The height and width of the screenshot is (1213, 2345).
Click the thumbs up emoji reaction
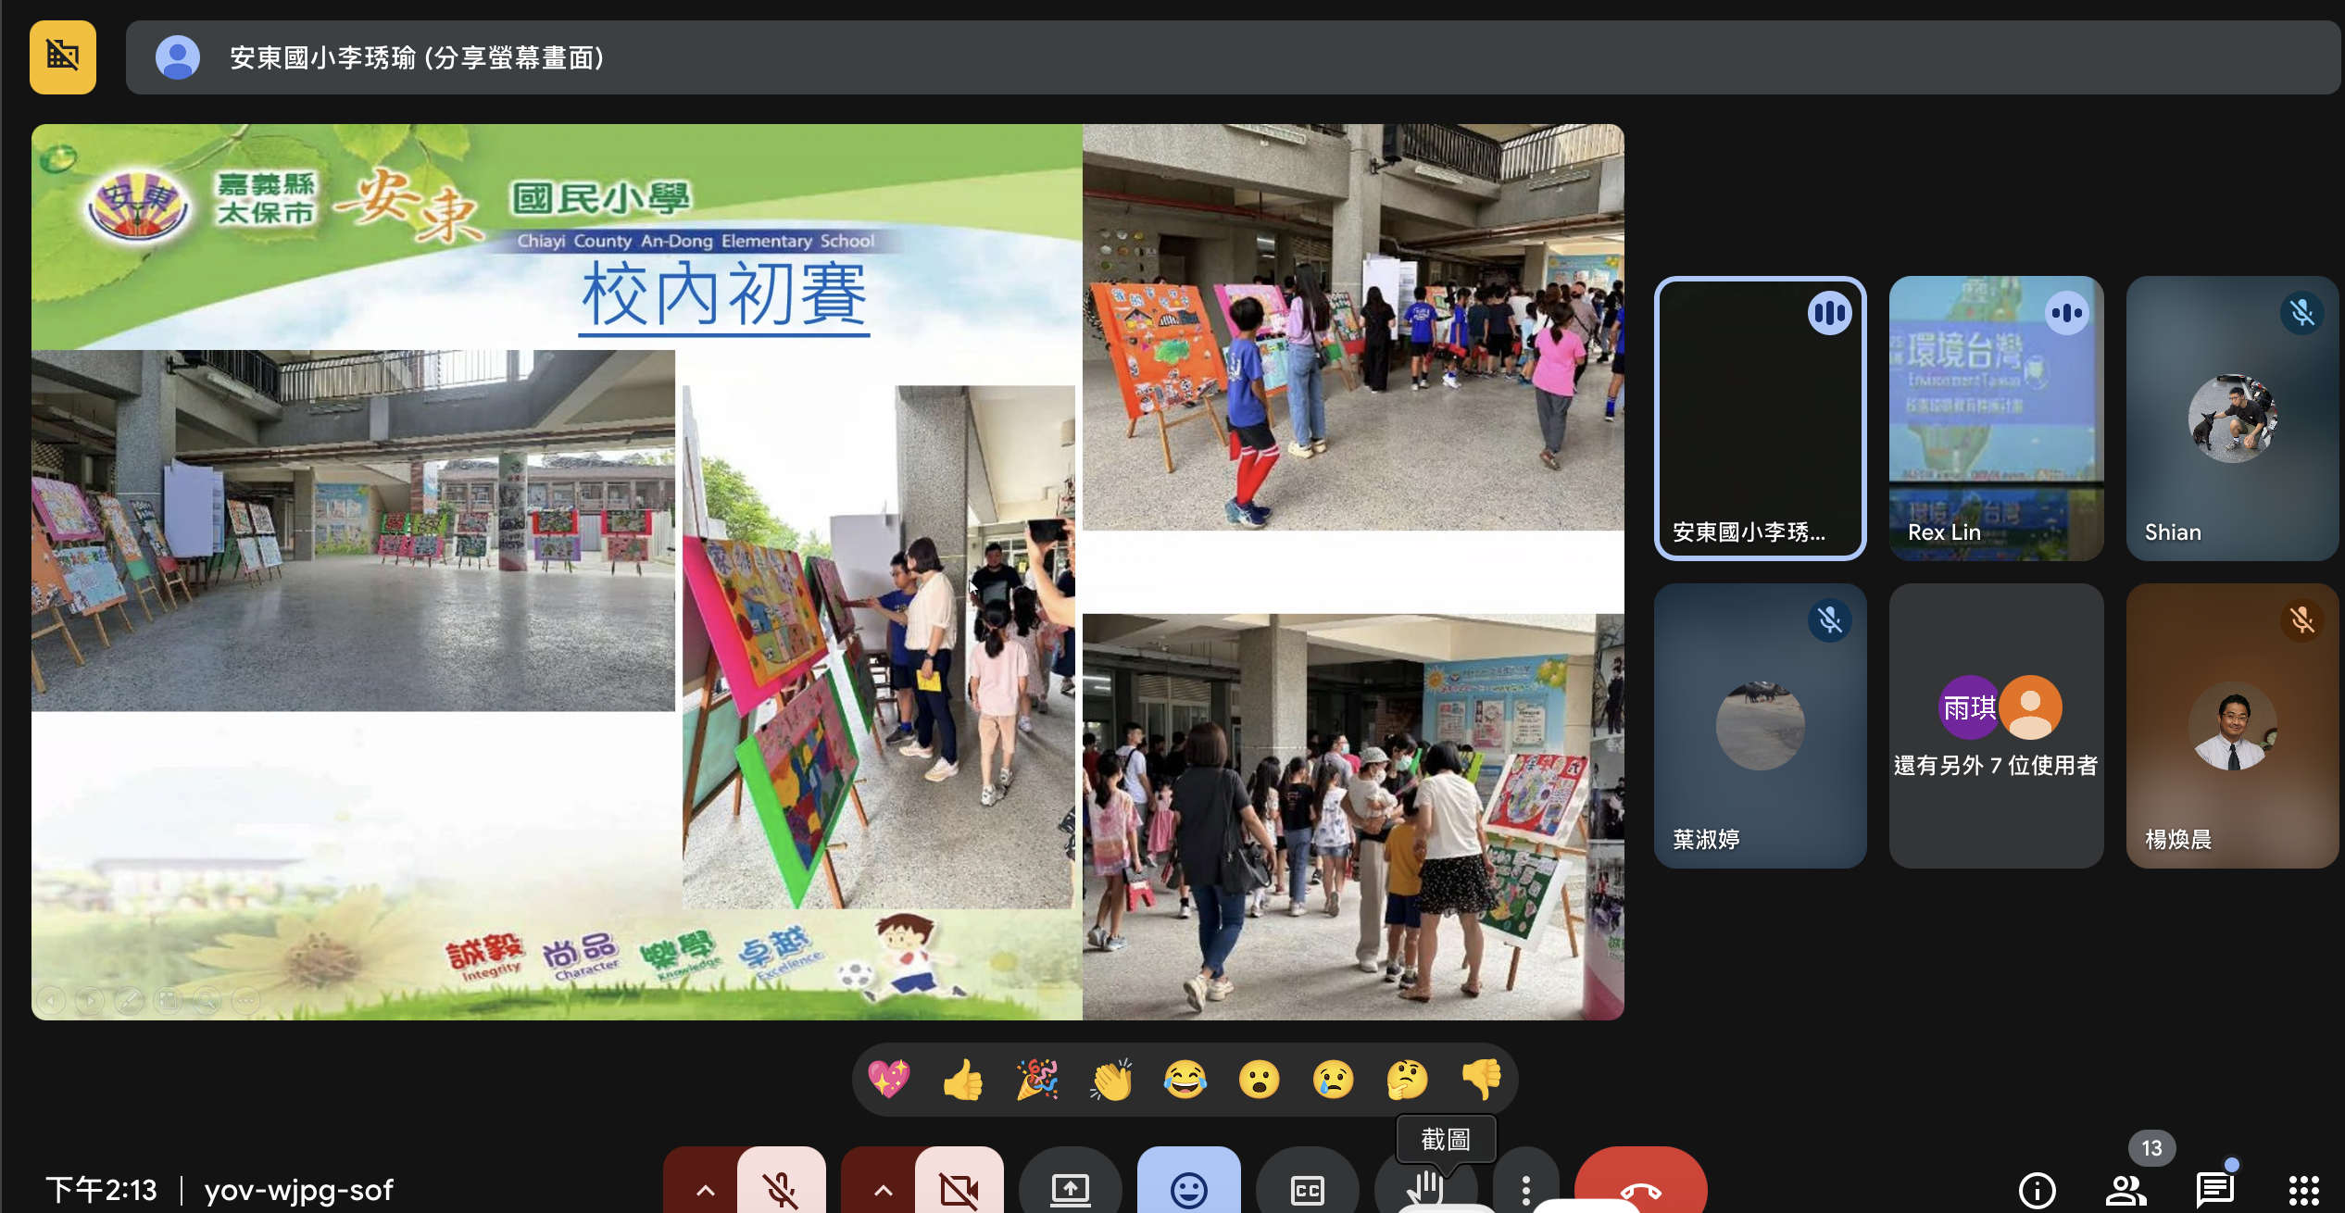tap(962, 1080)
